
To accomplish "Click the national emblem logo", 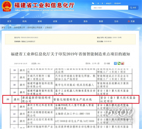I will 7,6.
